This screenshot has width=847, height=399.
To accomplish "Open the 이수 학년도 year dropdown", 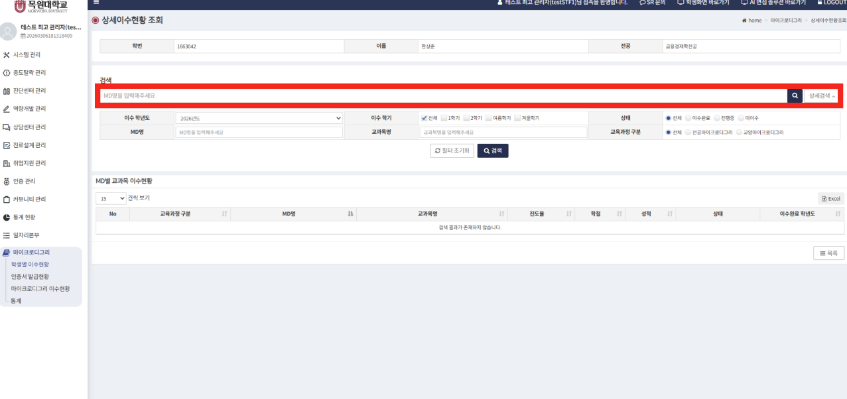I will [x=259, y=118].
